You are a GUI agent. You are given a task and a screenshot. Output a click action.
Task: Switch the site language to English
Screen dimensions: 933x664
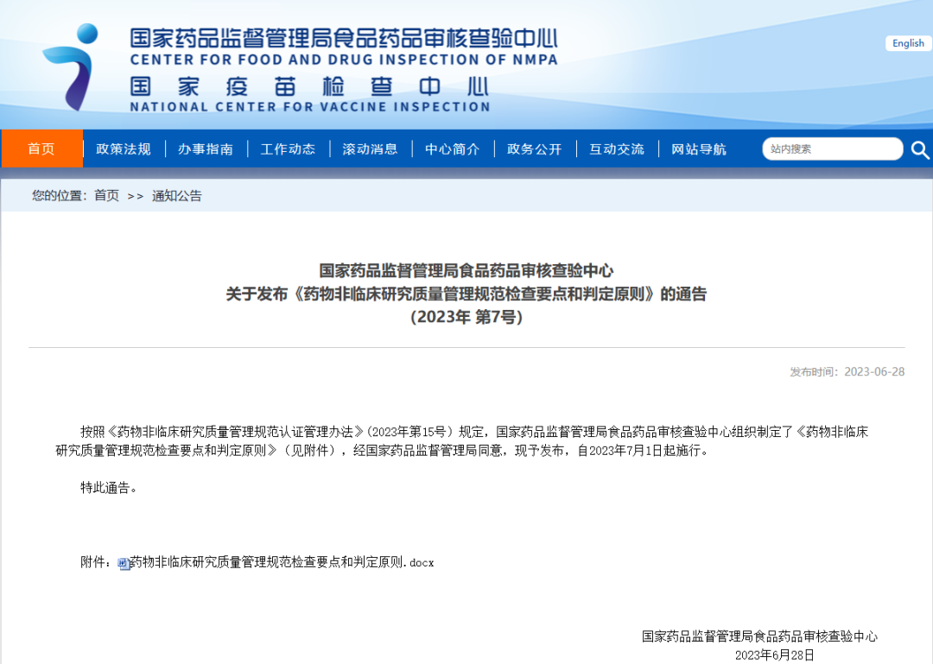(908, 43)
